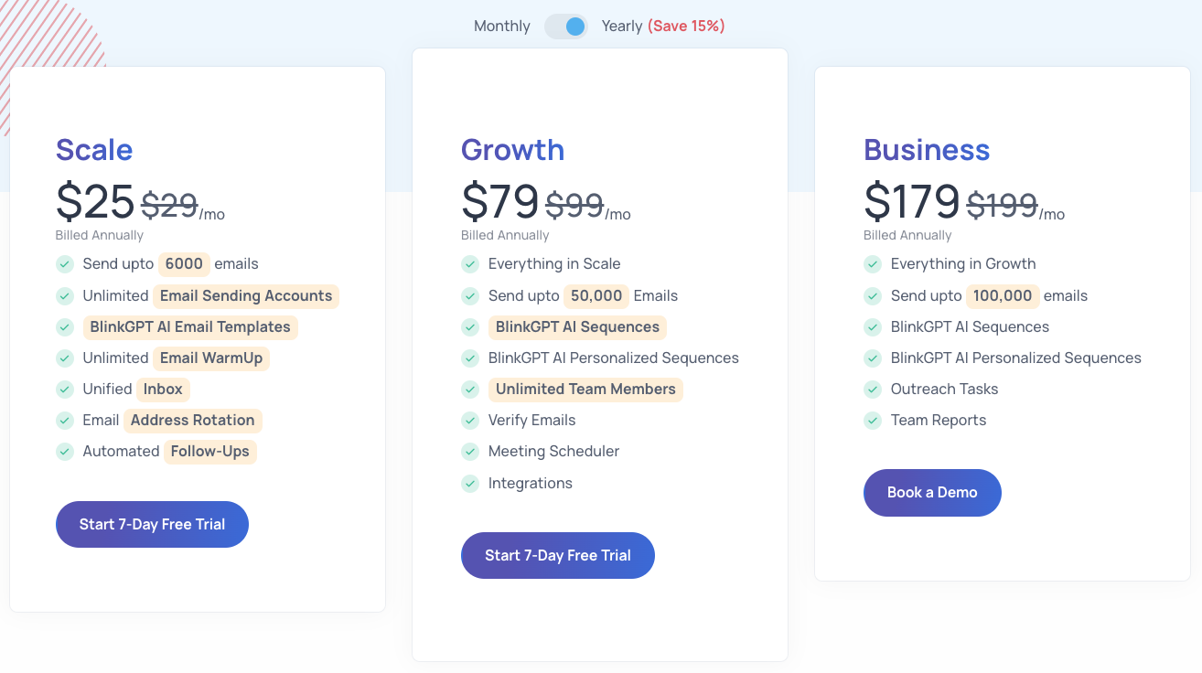The image size is (1202, 673).
Task: Click the 100,000 emails badge
Action: (x=1003, y=296)
